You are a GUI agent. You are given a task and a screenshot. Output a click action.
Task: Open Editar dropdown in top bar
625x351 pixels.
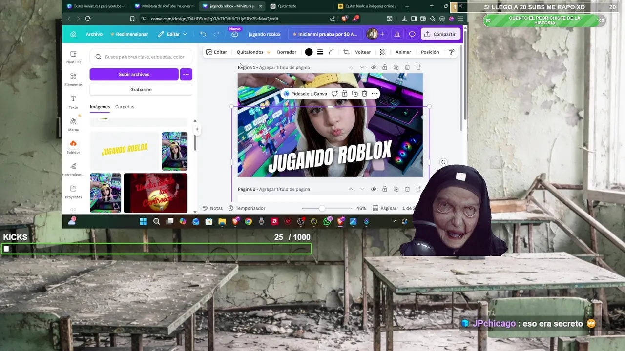pyautogui.click(x=172, y=34)
